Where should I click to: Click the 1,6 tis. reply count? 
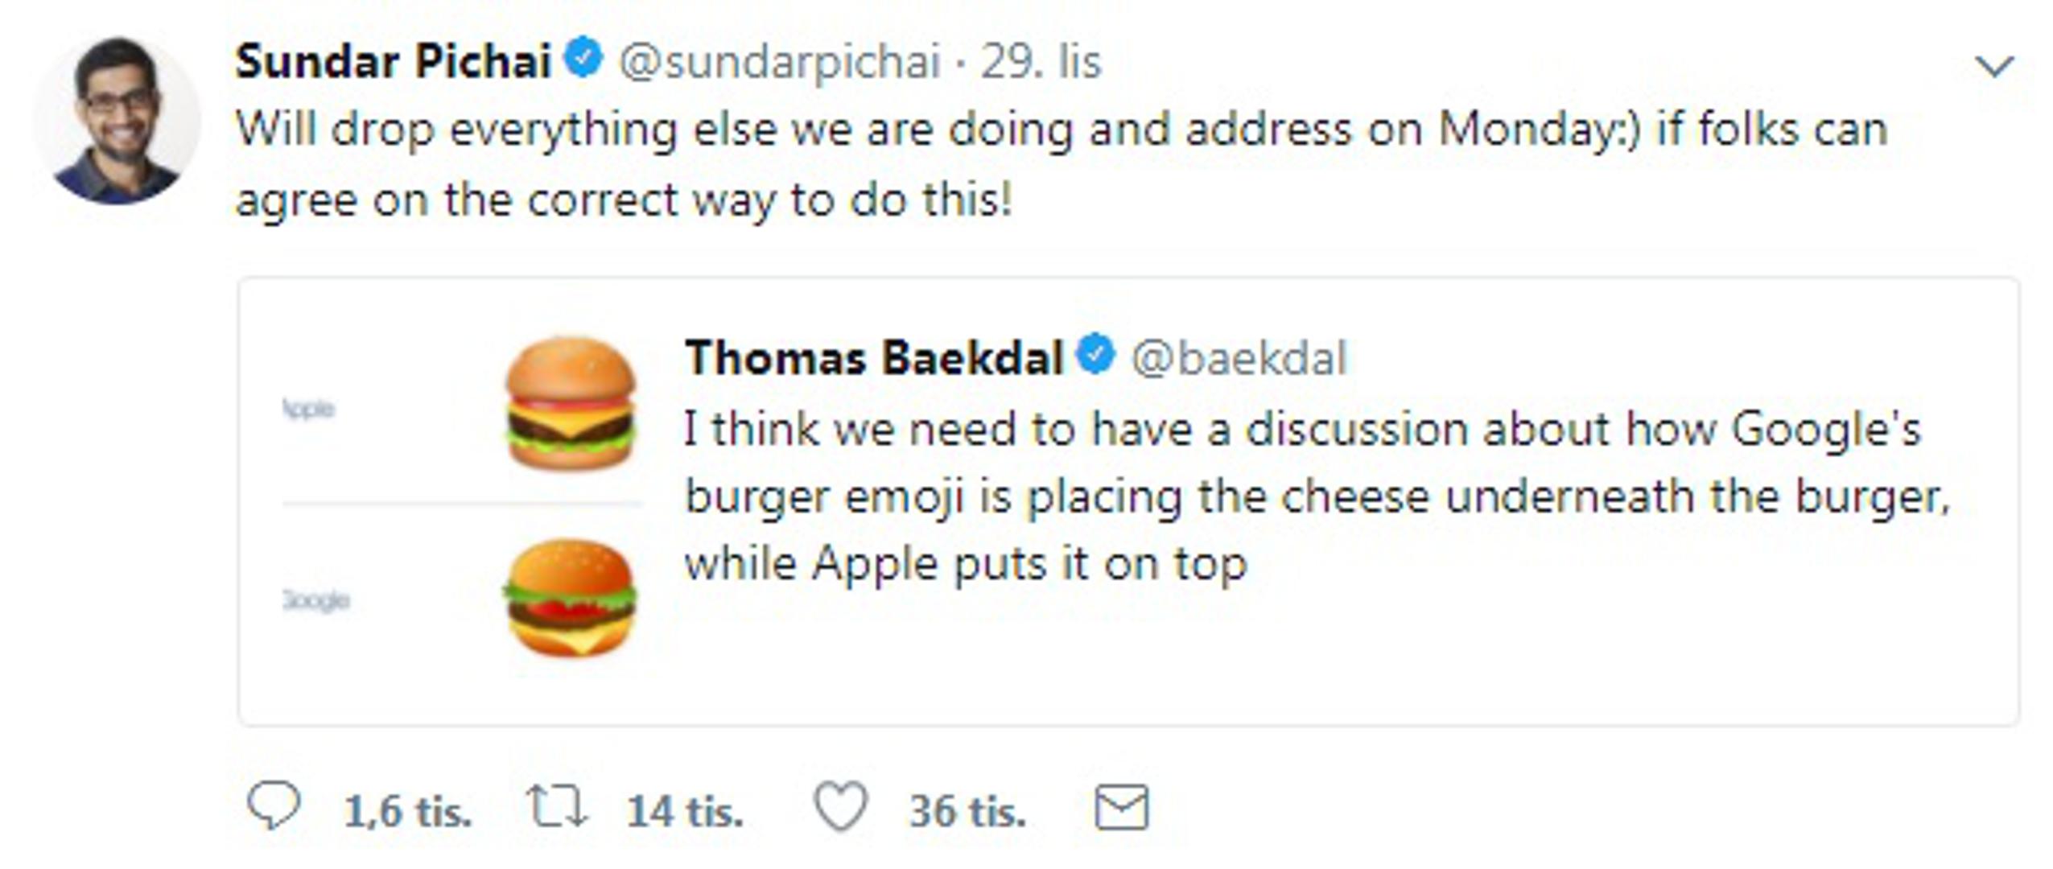[406, 811]
